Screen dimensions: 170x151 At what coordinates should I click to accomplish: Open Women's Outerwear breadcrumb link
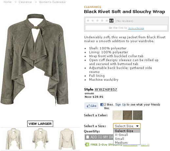pos(53,2)
